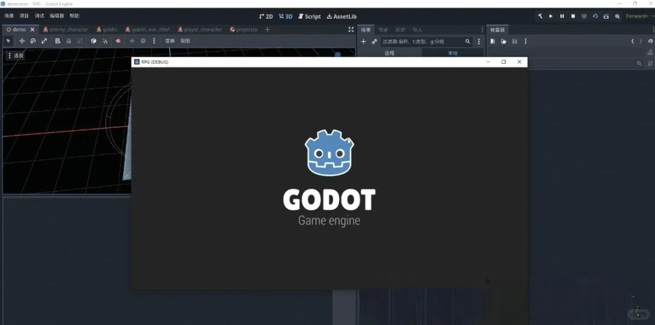Switch to the Script workspace
The width and height of the screenshot is (655, 325).
point(309,16)
